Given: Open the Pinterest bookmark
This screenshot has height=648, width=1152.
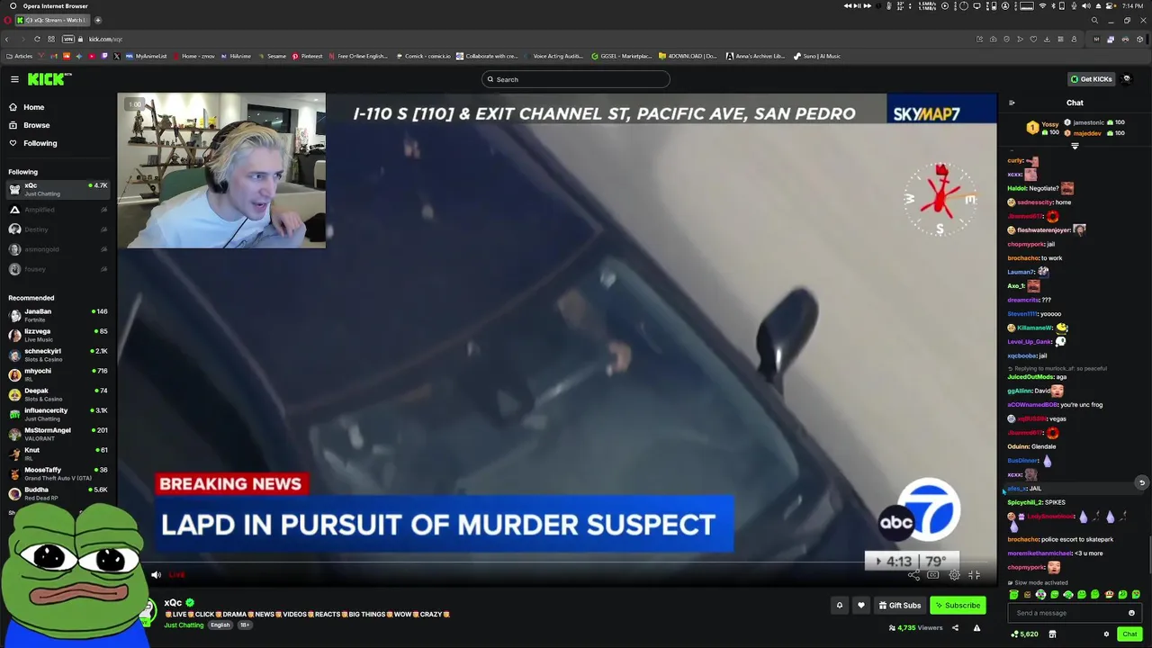Looking at the screenshot, I should point(307,56).
